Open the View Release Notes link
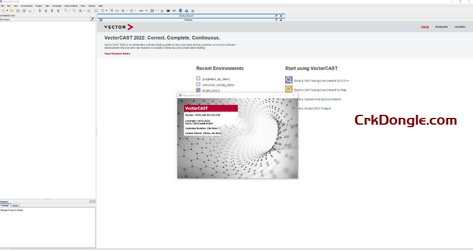 pos(117,54)
